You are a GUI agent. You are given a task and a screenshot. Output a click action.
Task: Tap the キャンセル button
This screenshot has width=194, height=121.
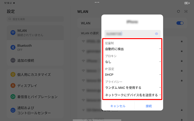pos(118,106)
